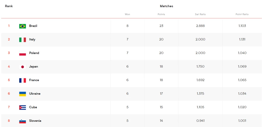Open the Brazil team link
The height and width of the screenshot is (127, 262).
[33, 26]
